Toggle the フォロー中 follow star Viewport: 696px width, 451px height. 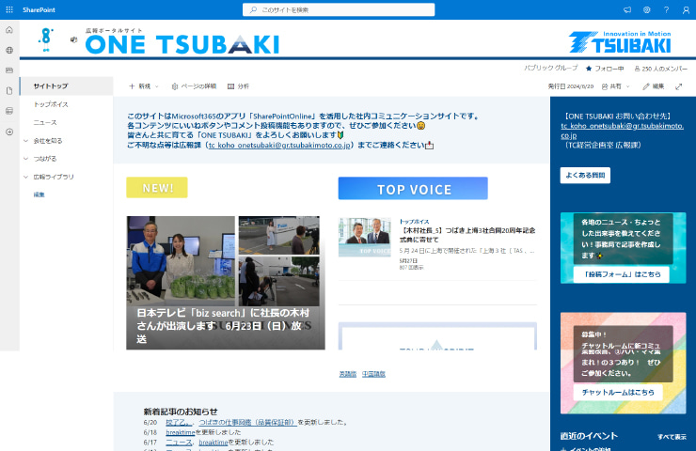coord(605,69)
